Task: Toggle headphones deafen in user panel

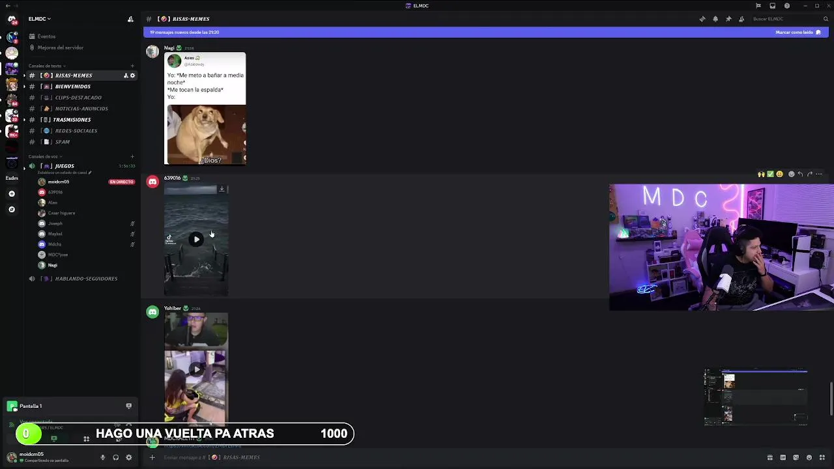Action: (115, 457)
